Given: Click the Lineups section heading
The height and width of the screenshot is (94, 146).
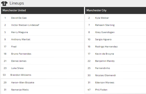Looking at the screenshot, I should [17, 3].
